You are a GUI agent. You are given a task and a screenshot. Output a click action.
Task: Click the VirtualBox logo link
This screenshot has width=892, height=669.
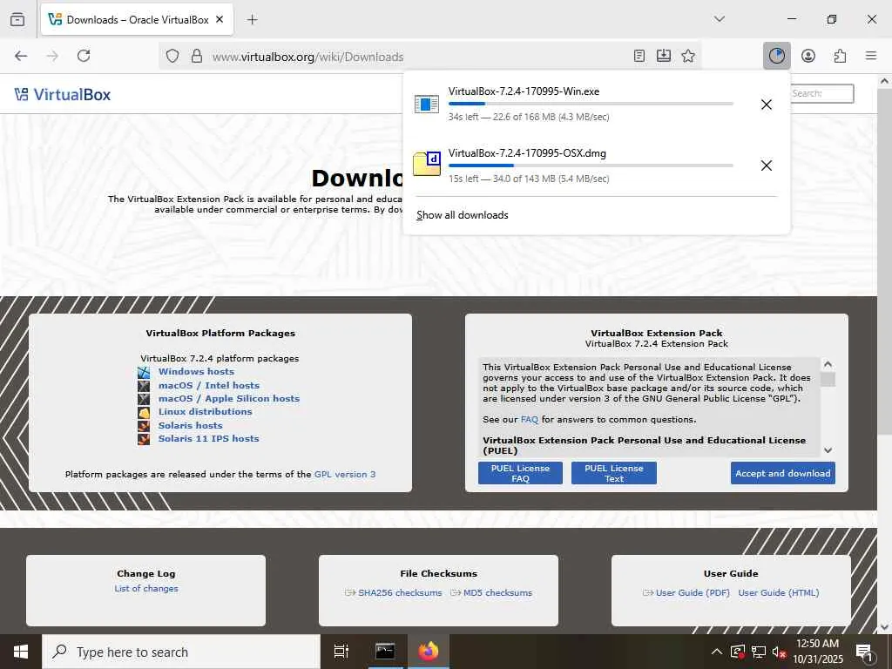pyautogui.click(x=63, y=94)
